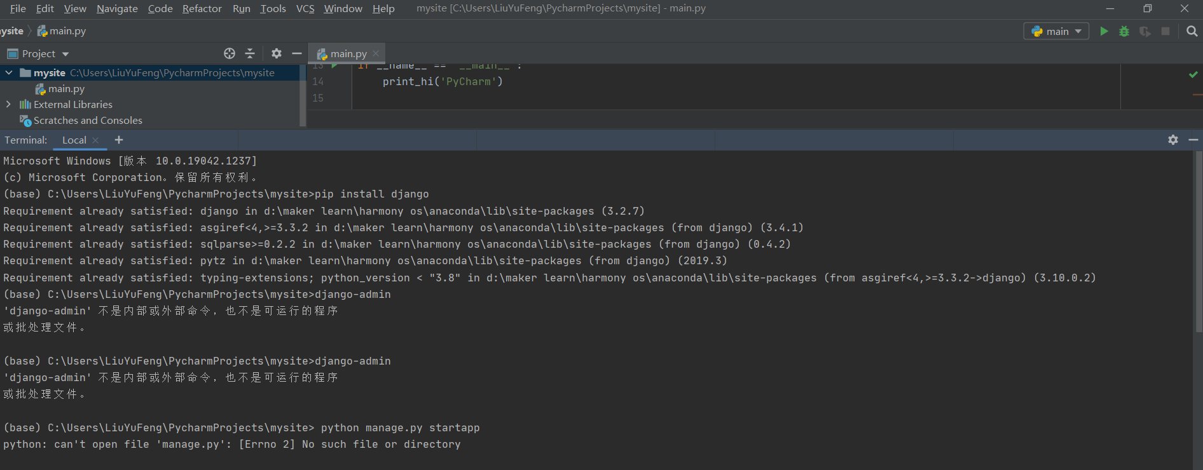This screenshot has width=1203, height=470.
Task: Open the Run menu
Action: click(x=241, y=8)
